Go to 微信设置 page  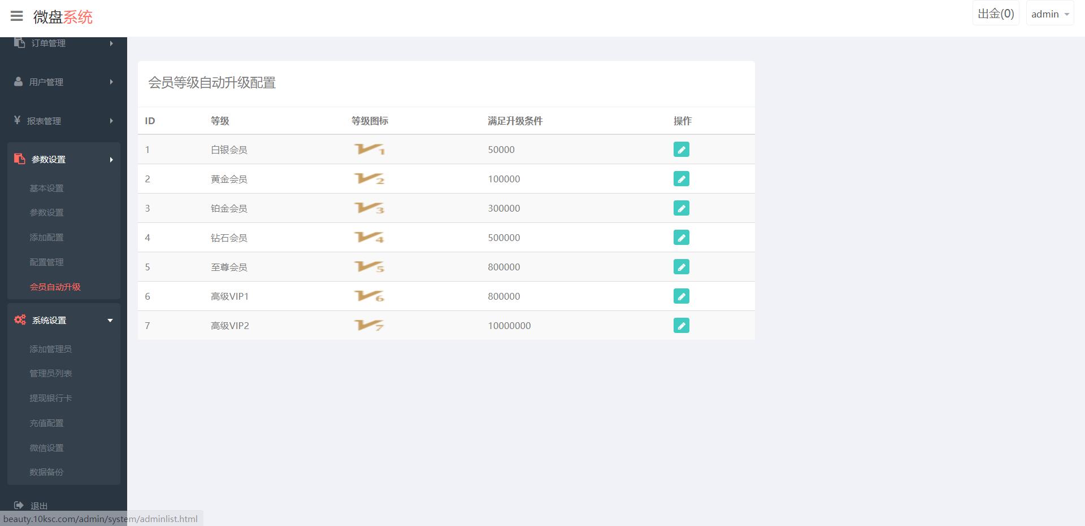46,448
